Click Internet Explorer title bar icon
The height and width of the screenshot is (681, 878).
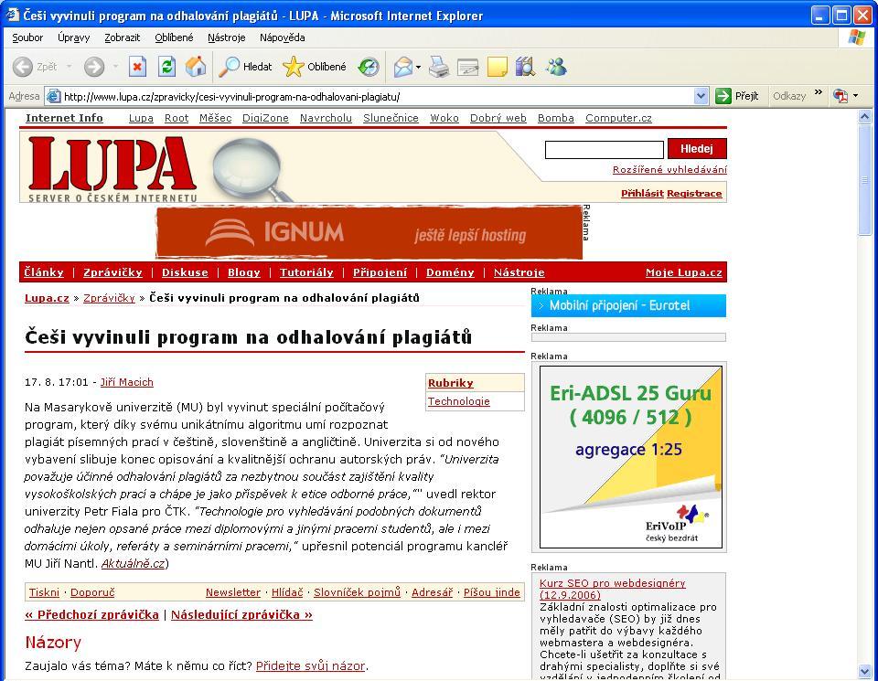click(x=12, y=15)
